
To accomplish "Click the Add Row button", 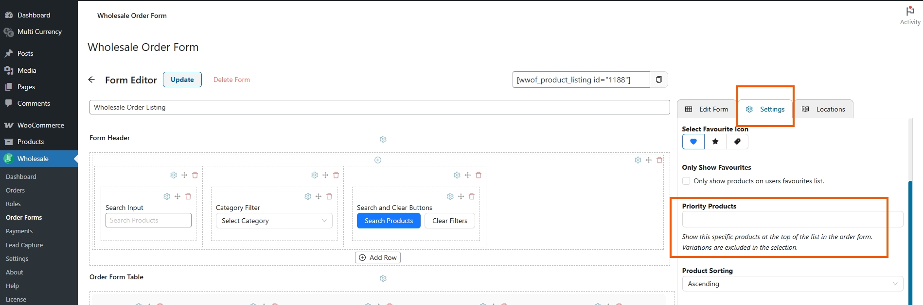I will point(378,257).
